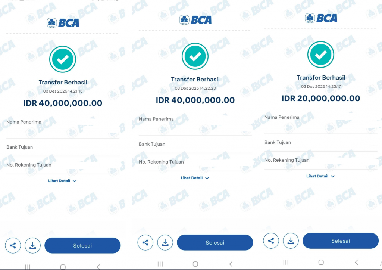
Task: Tap the share icon on the IDR 20,000,000.00 receipt
Action: point(271,241)
